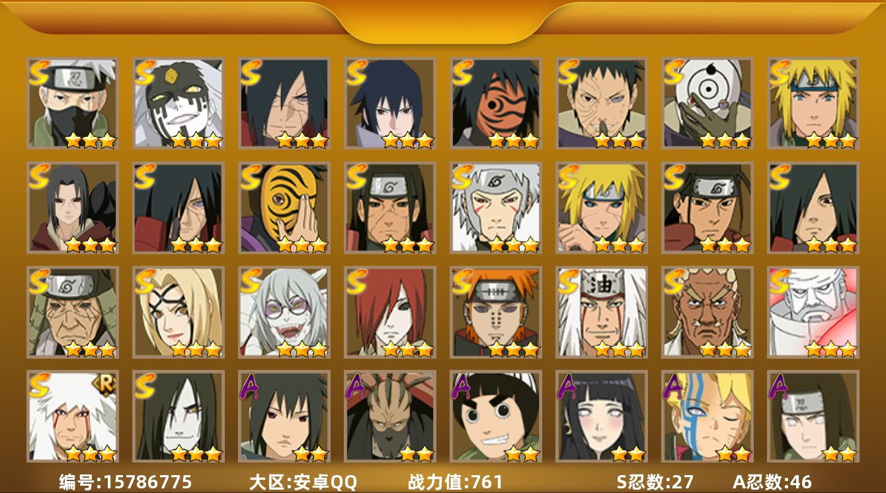Click the orange-haired Pain portrait with piercings
Screen dimensions: 886x493
click(496, 312)
